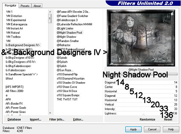This screenshot has height=134, width=181.
Task: Randomize the filter settings
Action: [x=147, y=120]
